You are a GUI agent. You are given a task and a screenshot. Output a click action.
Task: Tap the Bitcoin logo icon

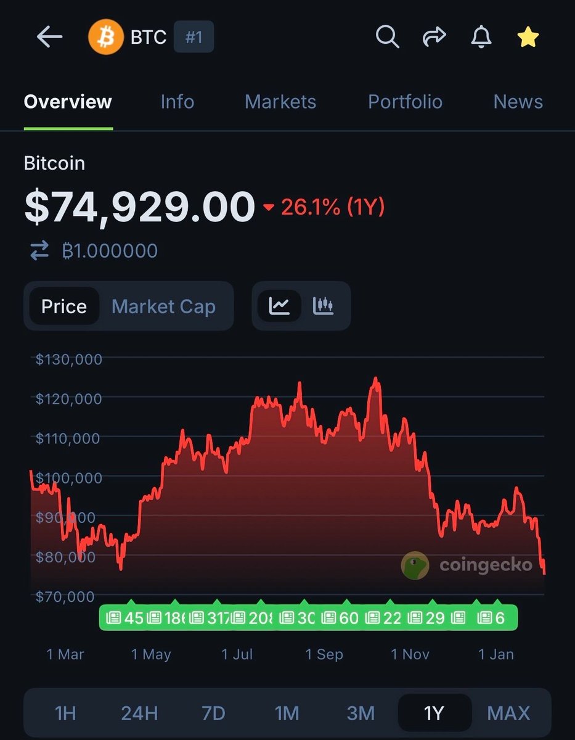tap(106, 38)
